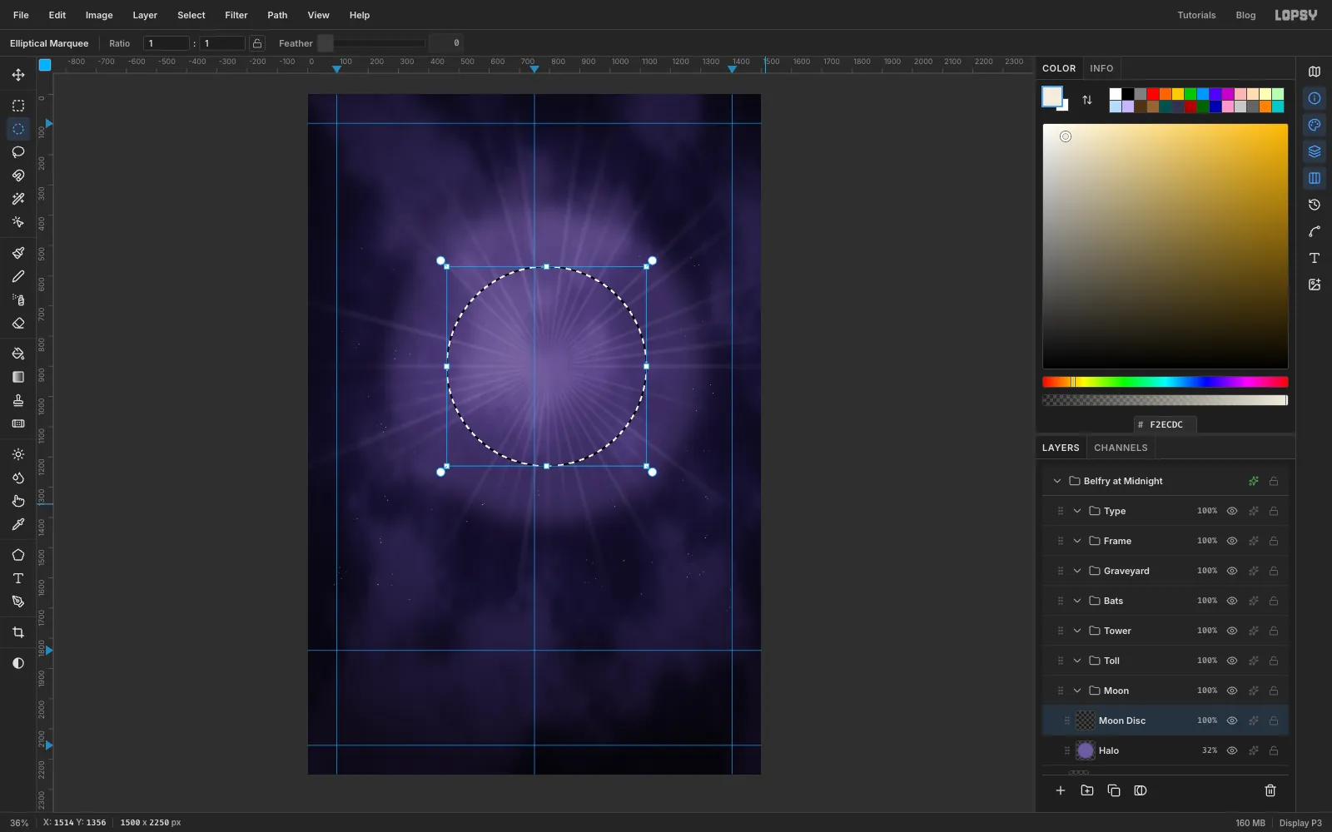Viewport: 1332px width, 832px height.
Task: Select the Eyedropper tool
Action: pyautogui.click(x=18, y=524)
